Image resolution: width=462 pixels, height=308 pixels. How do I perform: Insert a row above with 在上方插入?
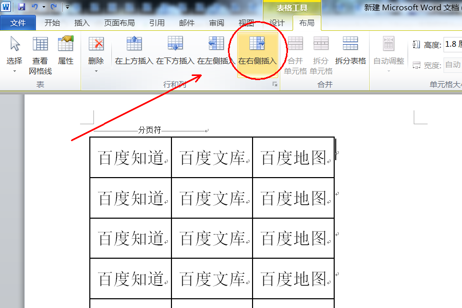pyautogui.click(x=134, y=50)
